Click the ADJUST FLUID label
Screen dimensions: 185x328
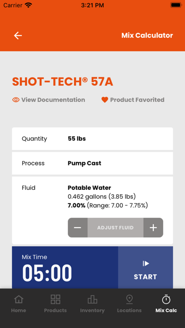pos(116,228)
